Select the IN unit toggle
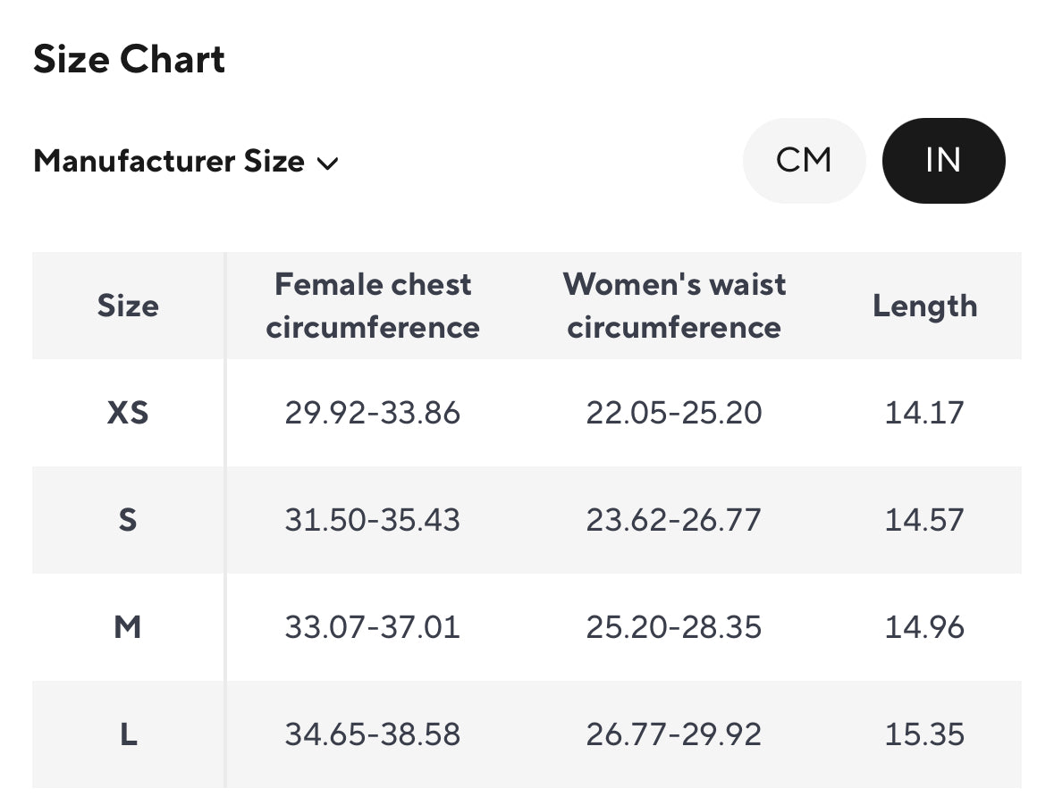The height and width of the screenshot is (805, 1054). coord(943,161)
